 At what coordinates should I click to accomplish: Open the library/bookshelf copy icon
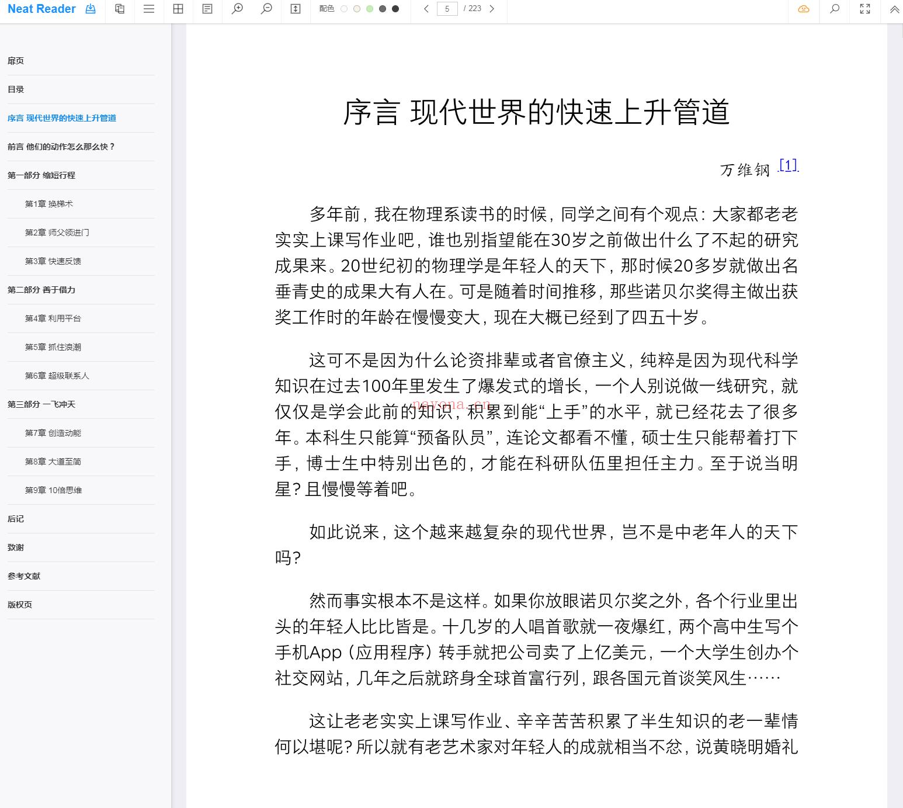120,9
